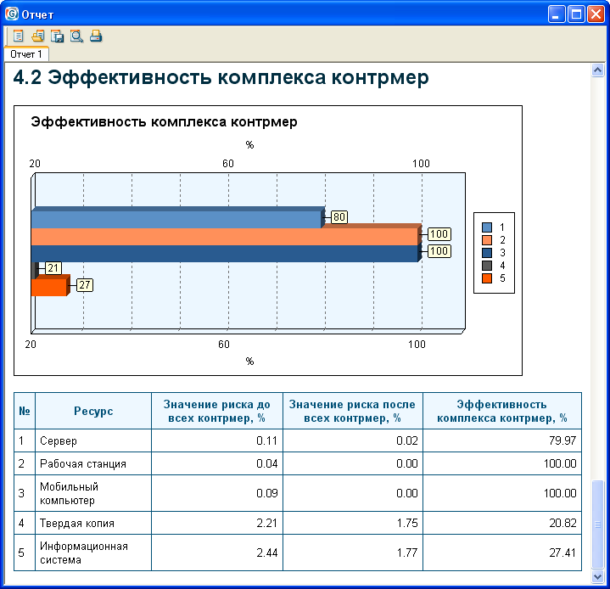Image resolution: width=610 pixels, height=589 pixels.
Task: Click header Эффективность комплекса контрмер, %
Action: 502,411
